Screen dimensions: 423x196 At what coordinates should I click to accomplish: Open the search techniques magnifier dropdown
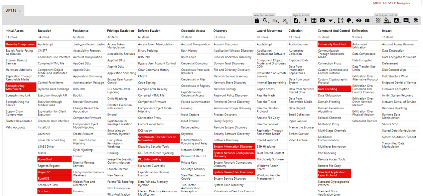tap(266, 21)
